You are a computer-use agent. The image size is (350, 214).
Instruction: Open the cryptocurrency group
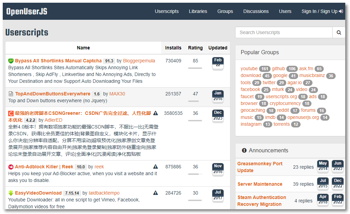285,103
